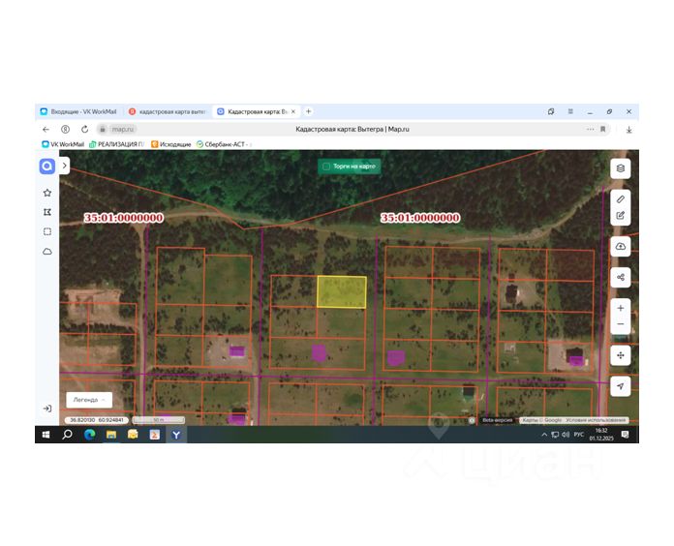Zoom in with the plus button

[x=621, y=309]
